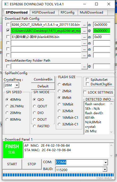Screen dimensions: 117x182
Task: Close the ESP8266 Download Tool window
Action: point(109,4)
